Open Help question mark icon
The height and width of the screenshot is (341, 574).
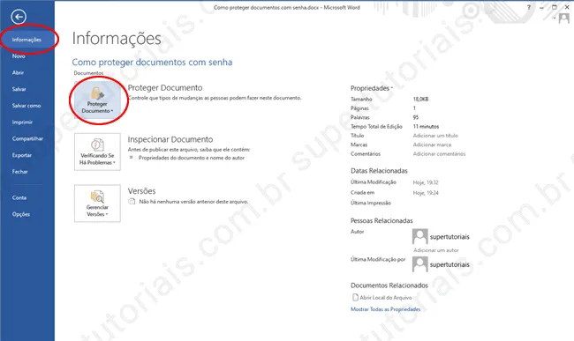click(x=529, y=7)
